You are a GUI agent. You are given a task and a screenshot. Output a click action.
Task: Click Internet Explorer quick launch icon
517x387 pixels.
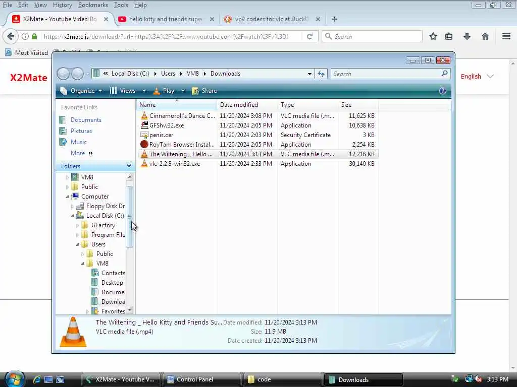36,379
